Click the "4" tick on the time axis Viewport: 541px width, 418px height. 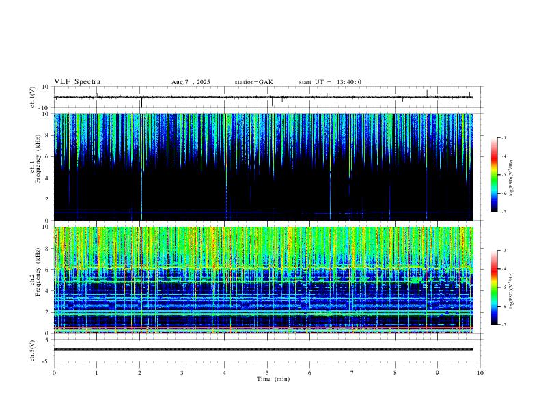225,373
